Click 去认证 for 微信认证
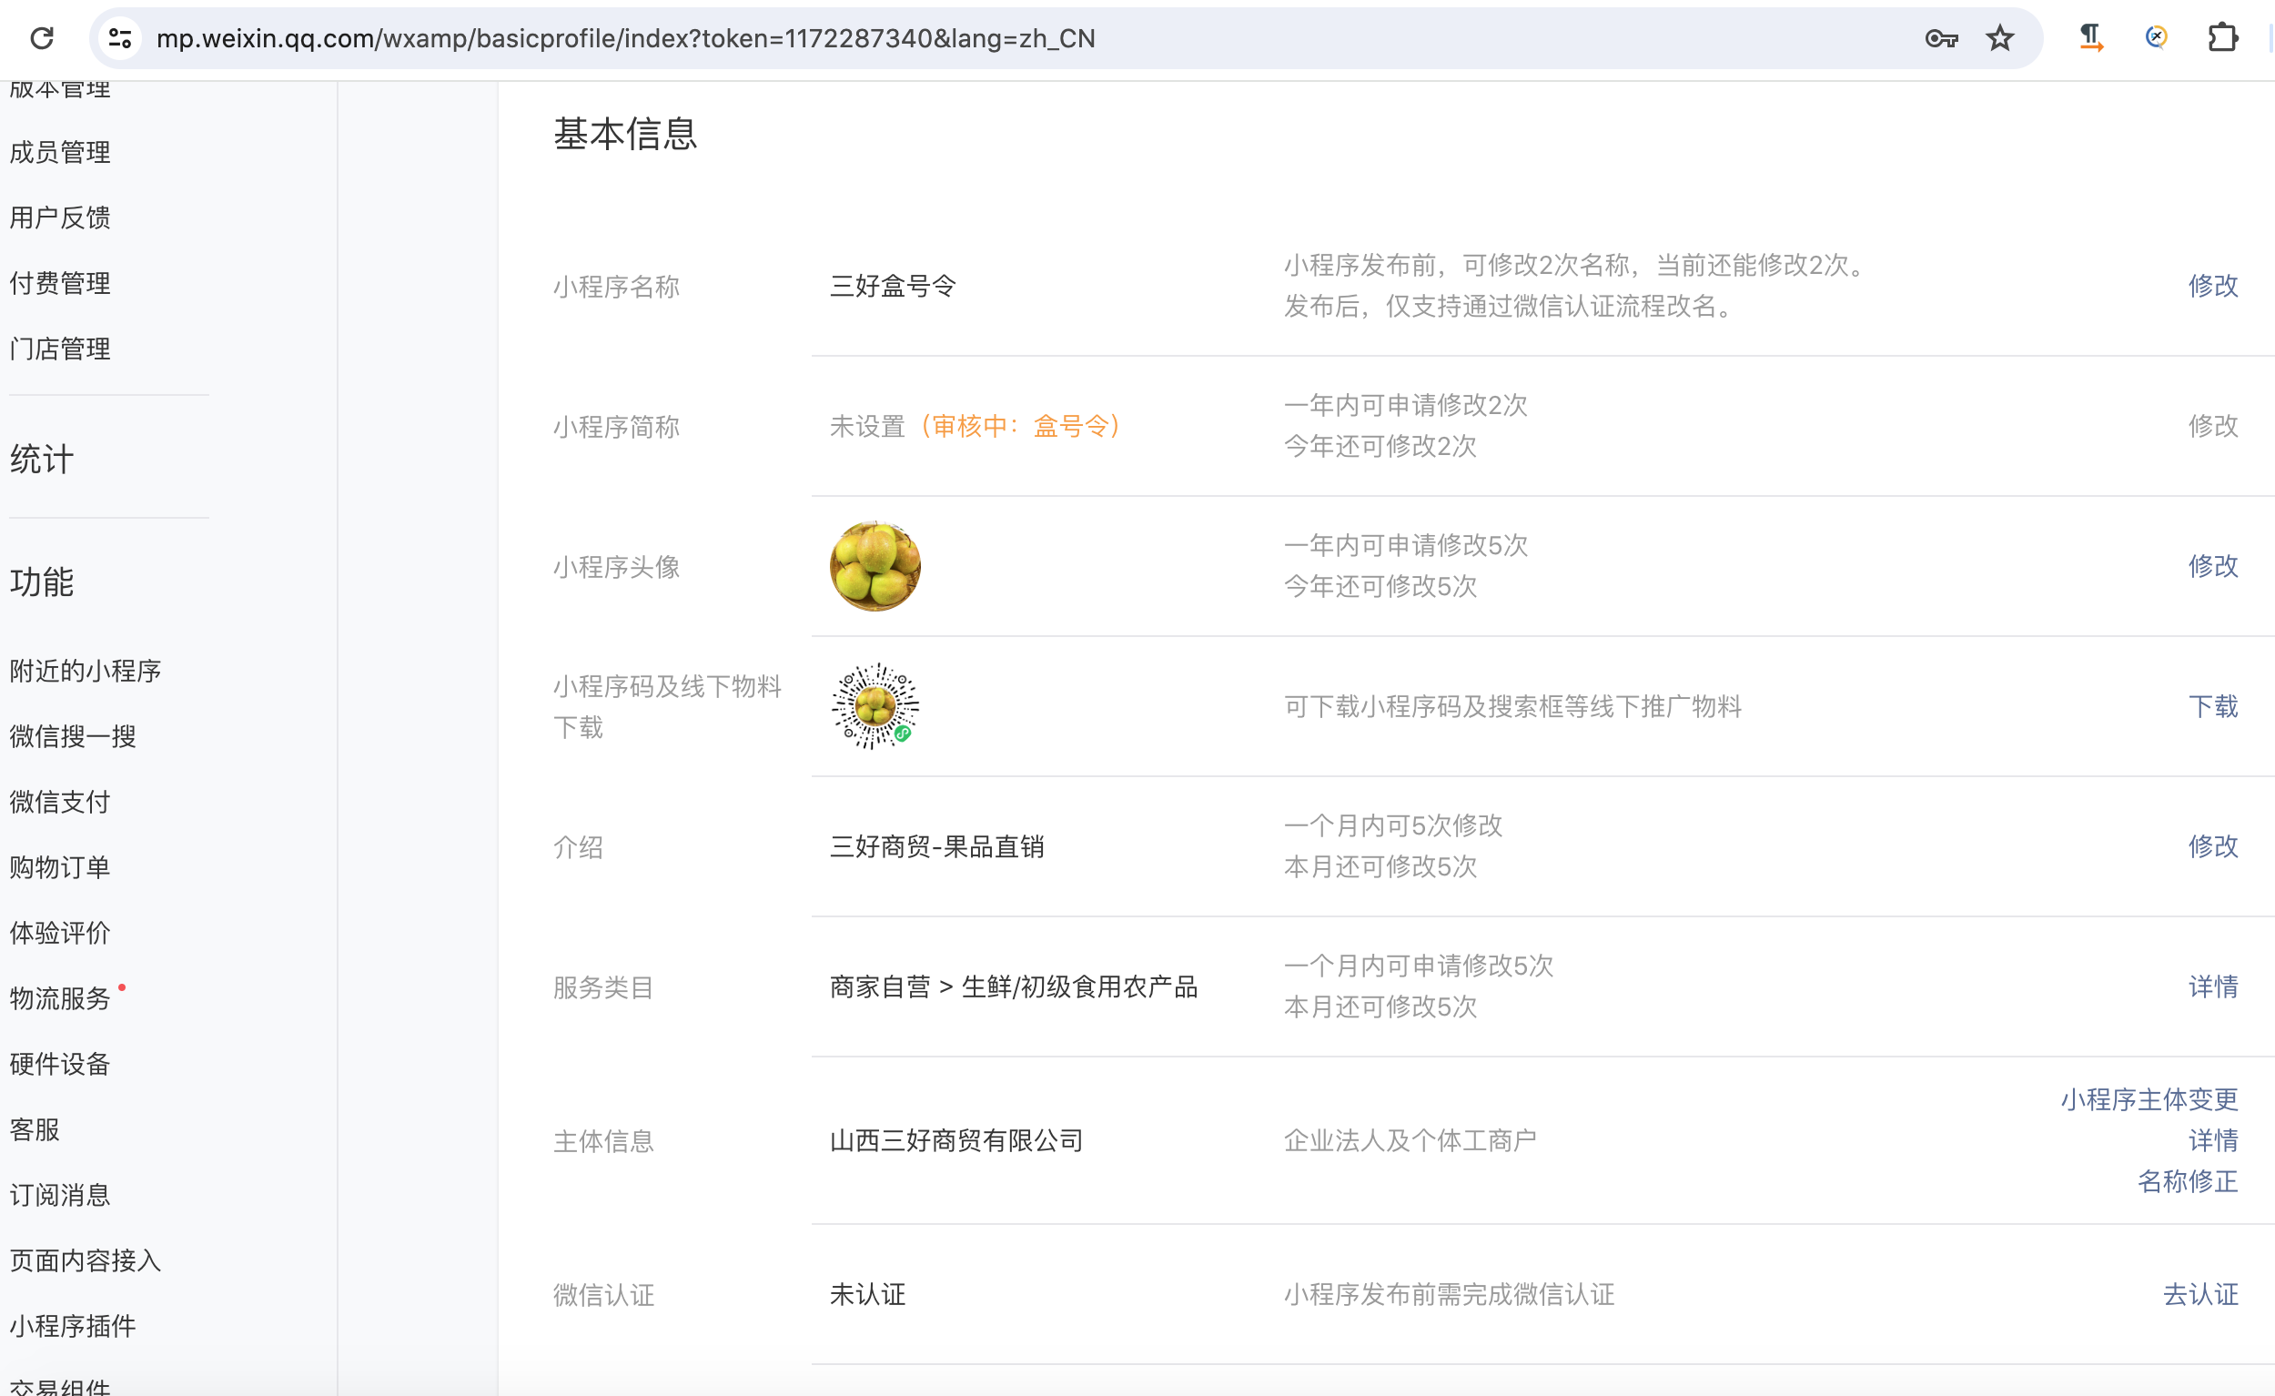Screen dimensions: 2275x1396 tap(2200, 1293)
